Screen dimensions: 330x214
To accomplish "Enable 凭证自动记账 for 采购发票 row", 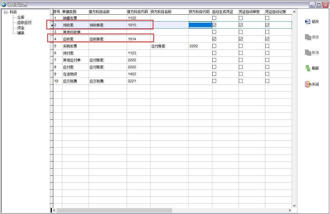I will coord(267,46).
